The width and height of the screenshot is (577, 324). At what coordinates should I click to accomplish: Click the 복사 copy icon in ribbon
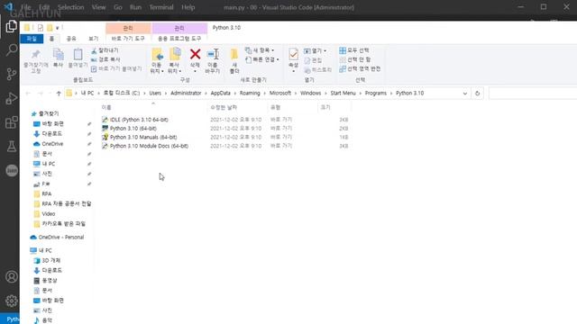click(x=58, y=58)
